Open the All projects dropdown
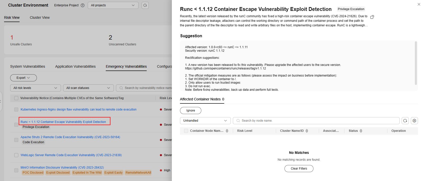The image size is (422, 181). pyautogui.click(x=113, y=5)
